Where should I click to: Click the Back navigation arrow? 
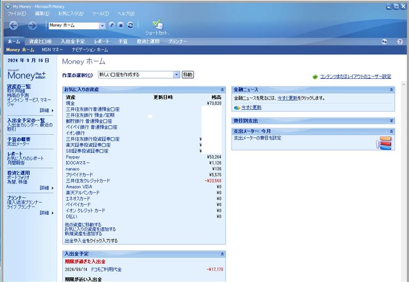coord(13,25)
